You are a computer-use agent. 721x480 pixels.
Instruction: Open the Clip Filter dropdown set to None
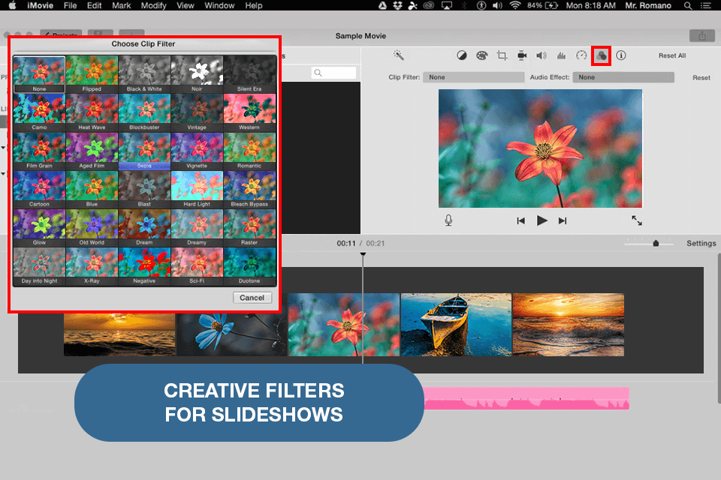tap(474, 77)
